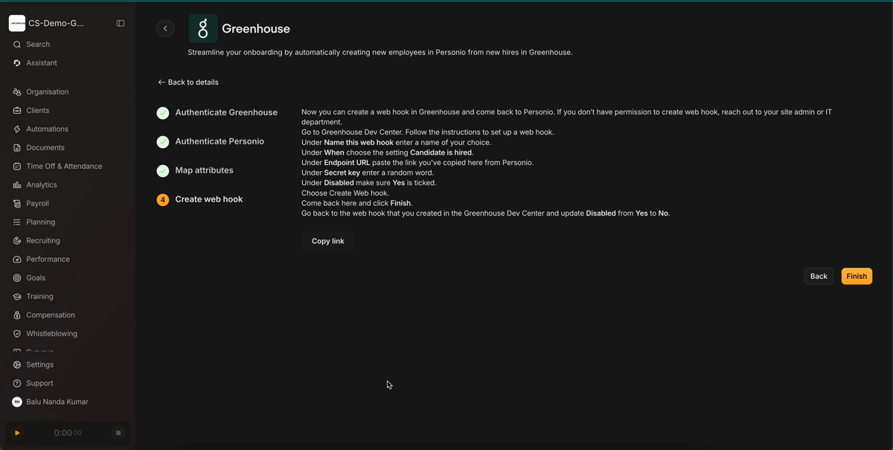Click the recorder 0:00 time display

tap(68, 433)
